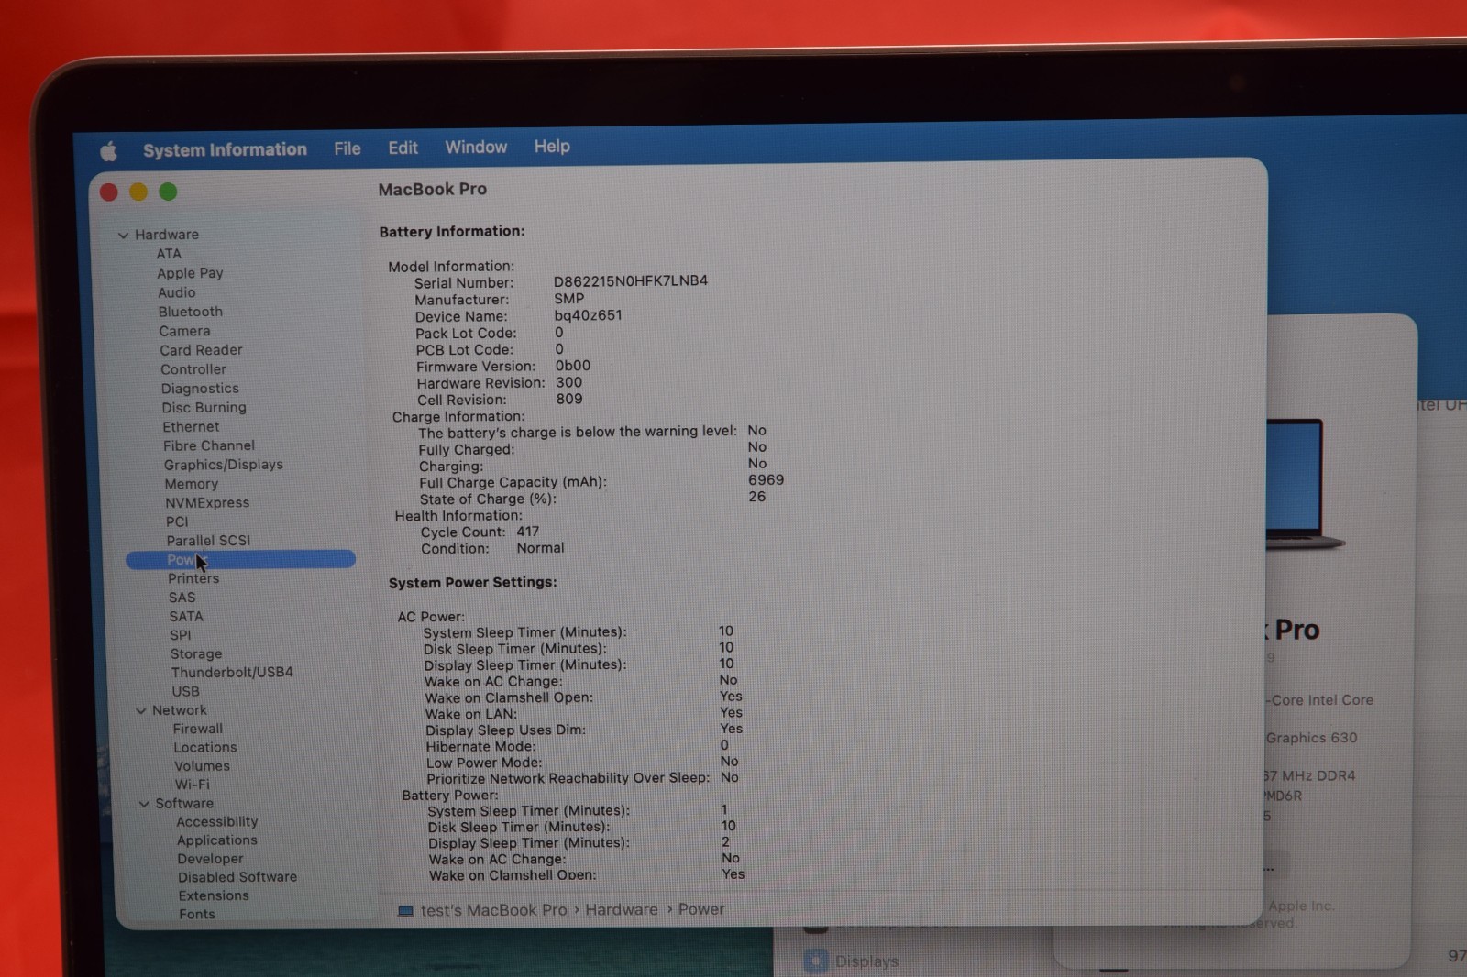Select SPI in the sidebar
This screenshot has width=1467, height=977.
pos(181,635)
